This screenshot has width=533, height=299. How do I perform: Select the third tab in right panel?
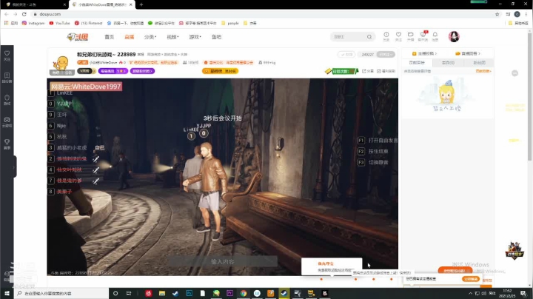tap(479, 62)
